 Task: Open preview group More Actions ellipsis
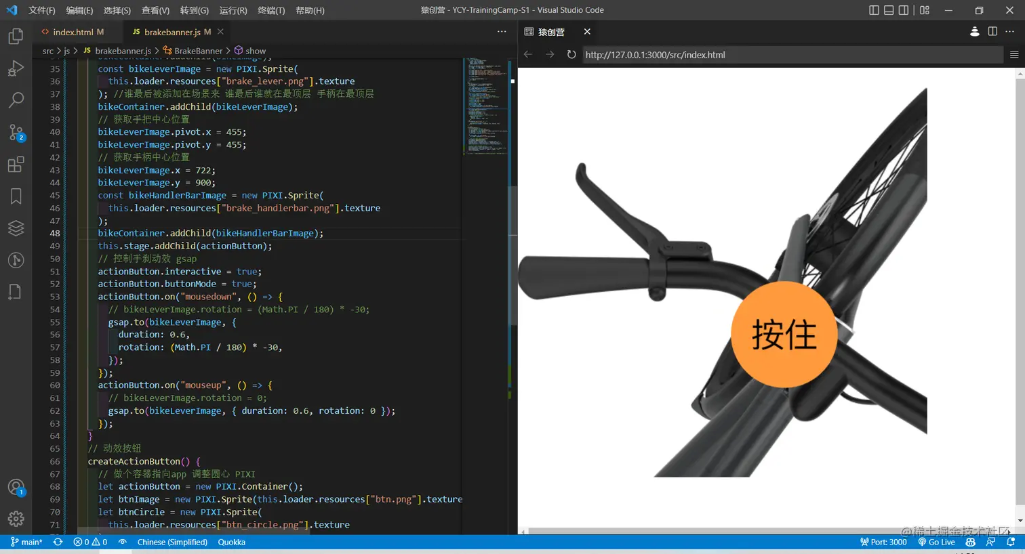[x=1010, y=32]
